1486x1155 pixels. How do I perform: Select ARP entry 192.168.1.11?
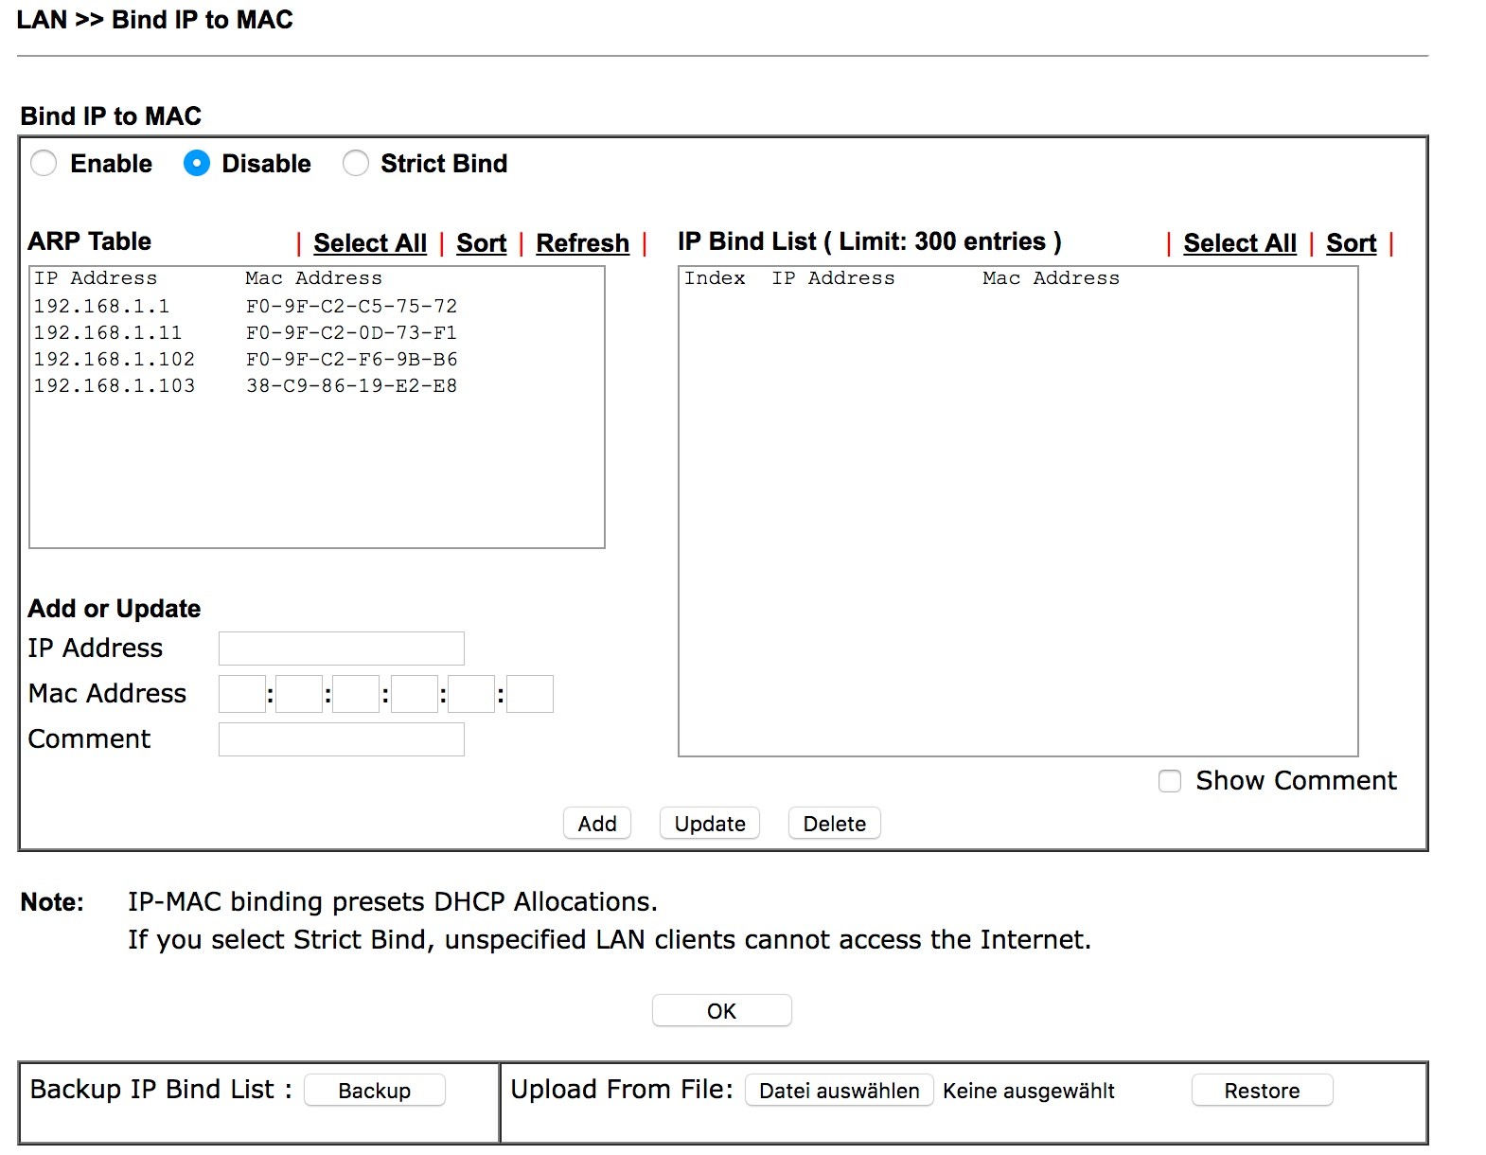[x=245, y=333]
